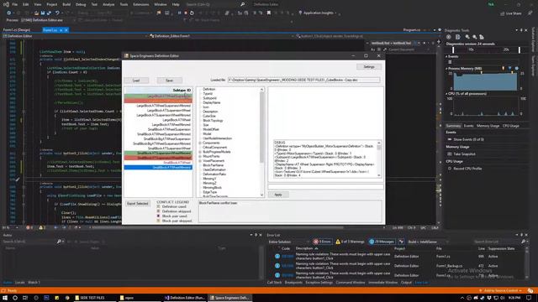Click the camera icon next to Take Snapshot
This screenshot has height=302, width=538.
(450, 154)
